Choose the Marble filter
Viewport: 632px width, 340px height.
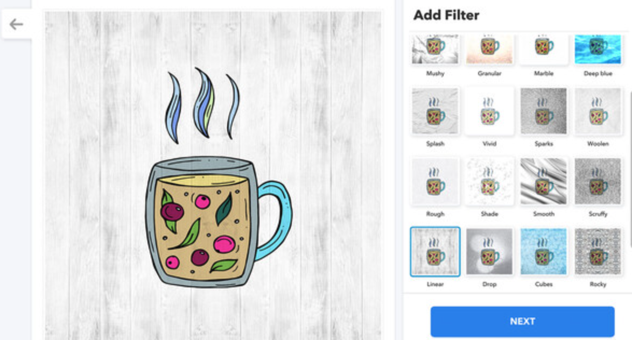pos(543,49)
